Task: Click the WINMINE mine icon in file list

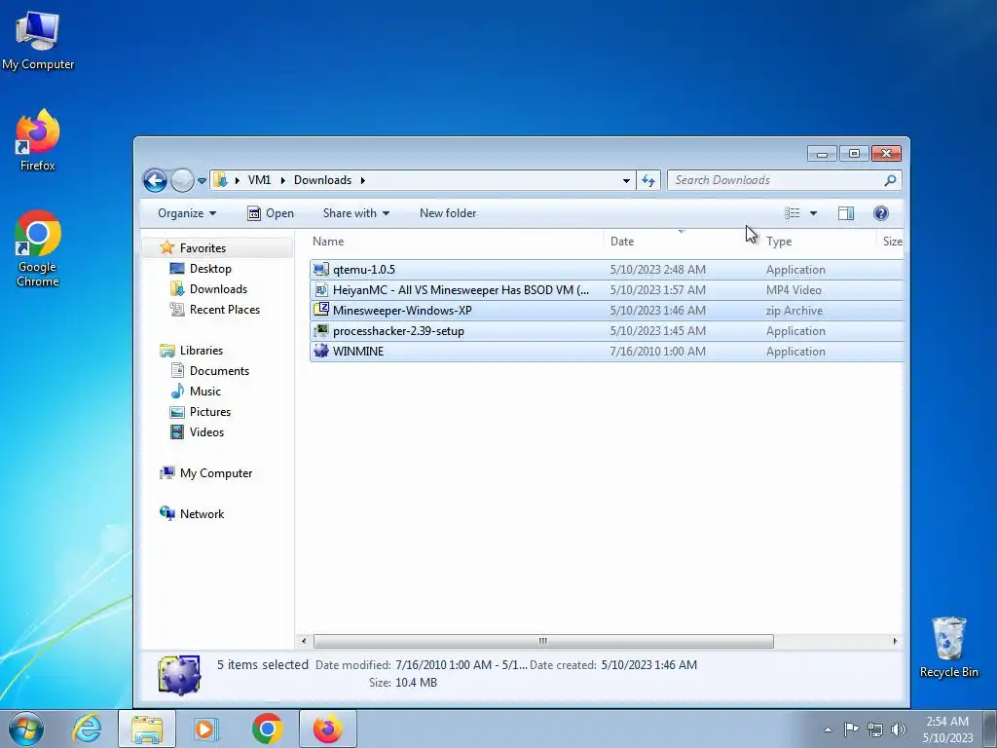Action: pos(321,351)
